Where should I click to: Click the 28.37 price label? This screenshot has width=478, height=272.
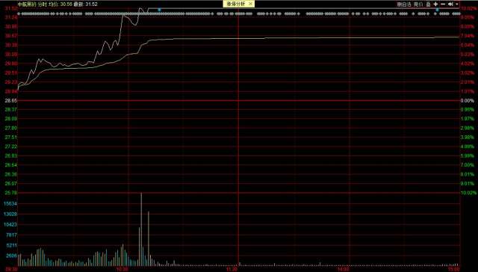click(11, 109)
